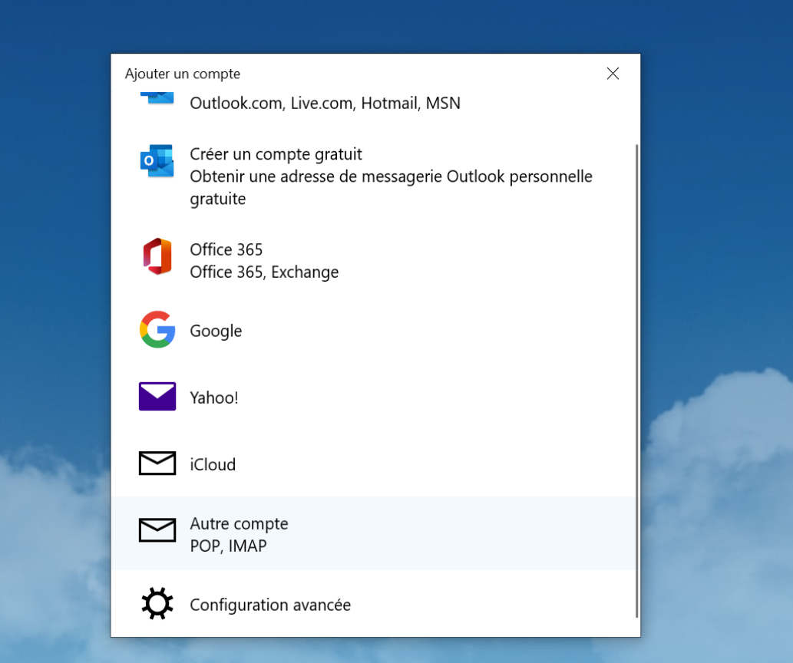Open the gear icon for Configuration avancée
This screenshot has width=793, height=663.
tap(157, 604)
